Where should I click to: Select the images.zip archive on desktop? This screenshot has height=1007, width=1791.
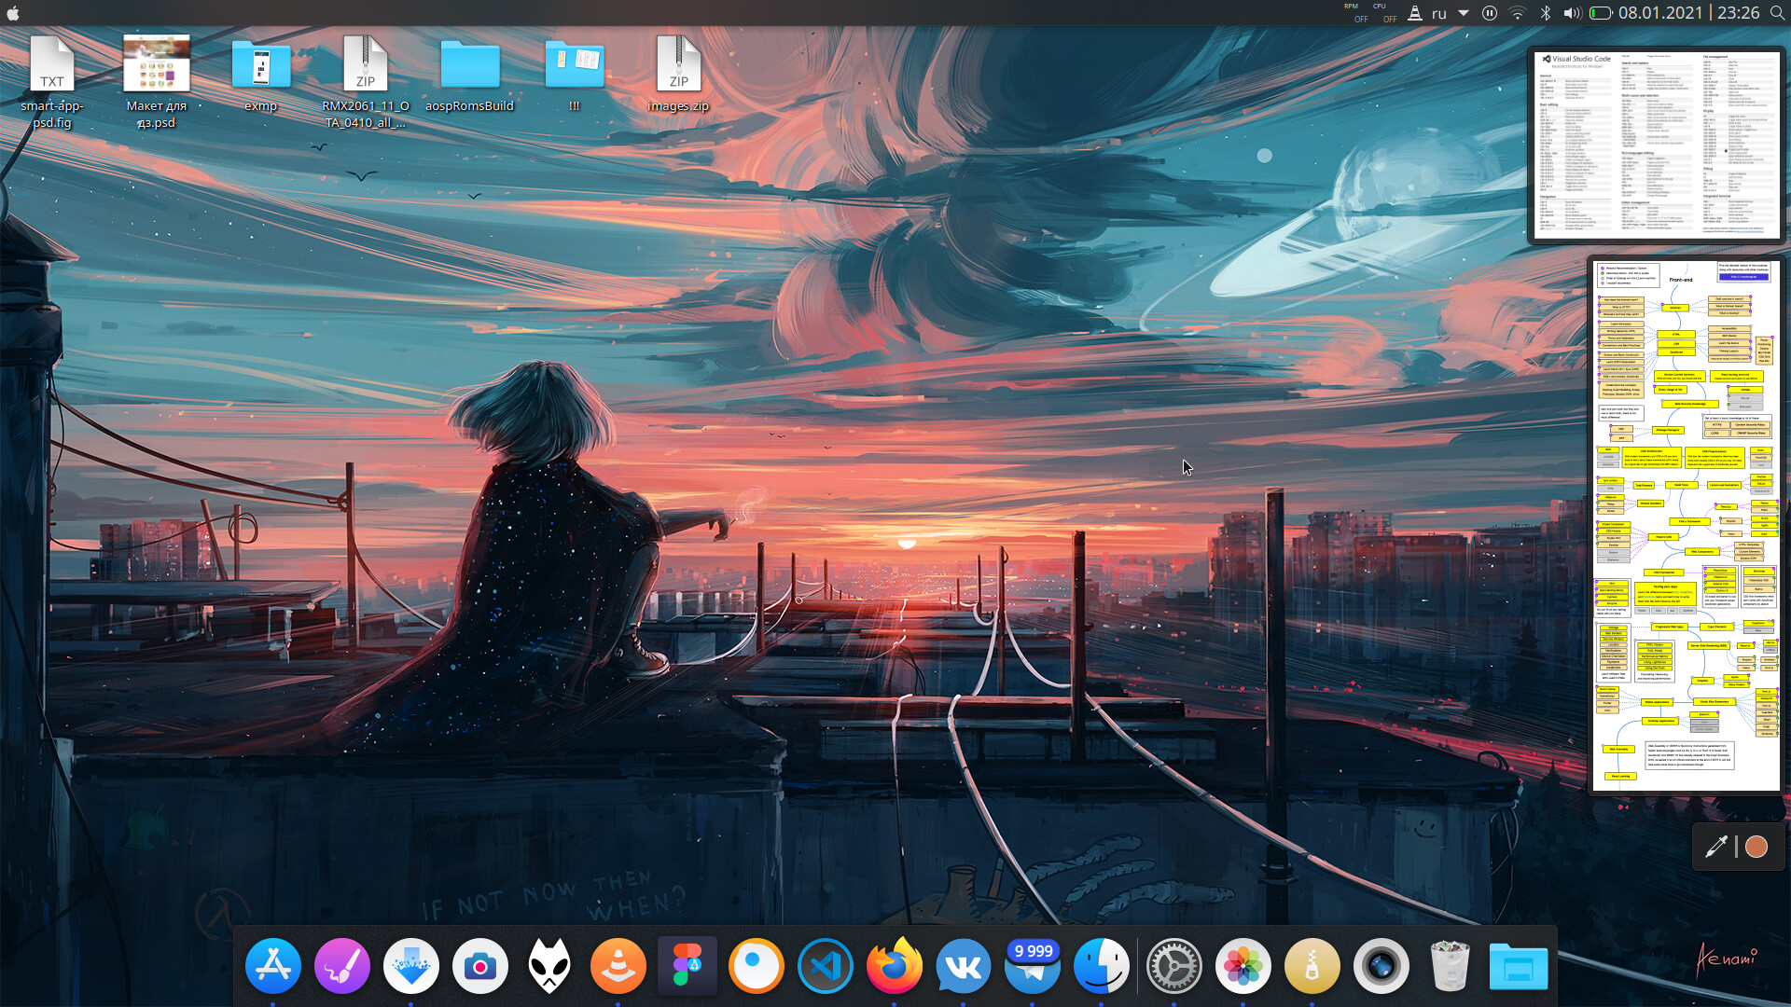[x=679, y=75]
